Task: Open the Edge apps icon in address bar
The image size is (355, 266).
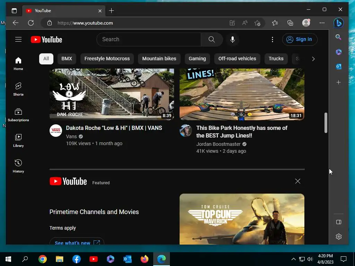Action: pos(232,23)
